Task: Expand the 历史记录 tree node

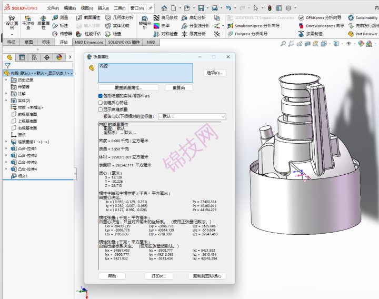Action: coord(6,80)
